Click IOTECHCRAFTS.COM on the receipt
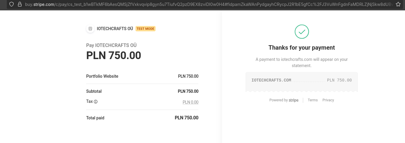The width and height of the screenshot is (405, 143). click(x=271, y=80)
